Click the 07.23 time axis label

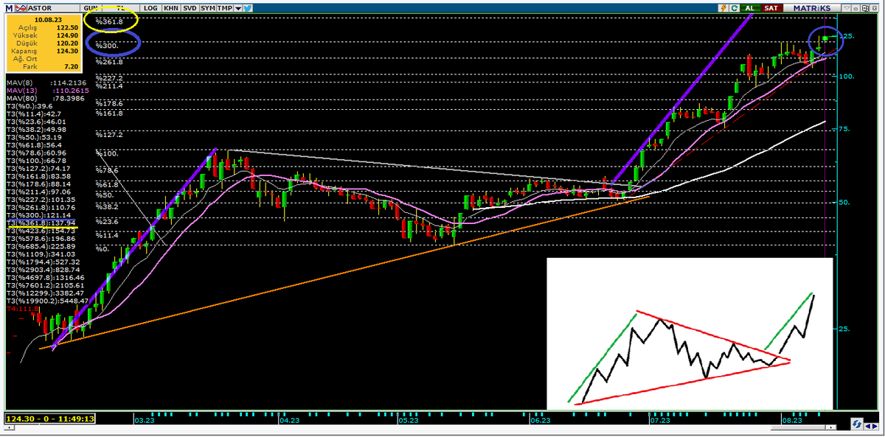click(x=659, y=420)
